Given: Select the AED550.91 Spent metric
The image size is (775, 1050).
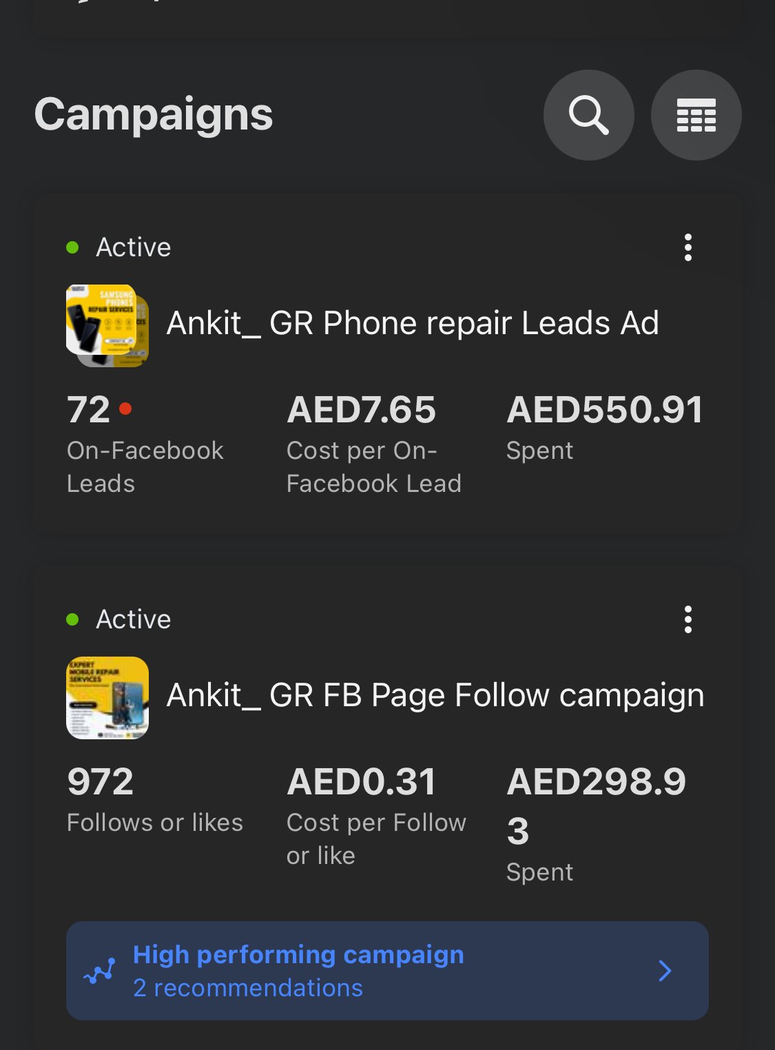Looking at the screenshot, I should click(605, 410).
